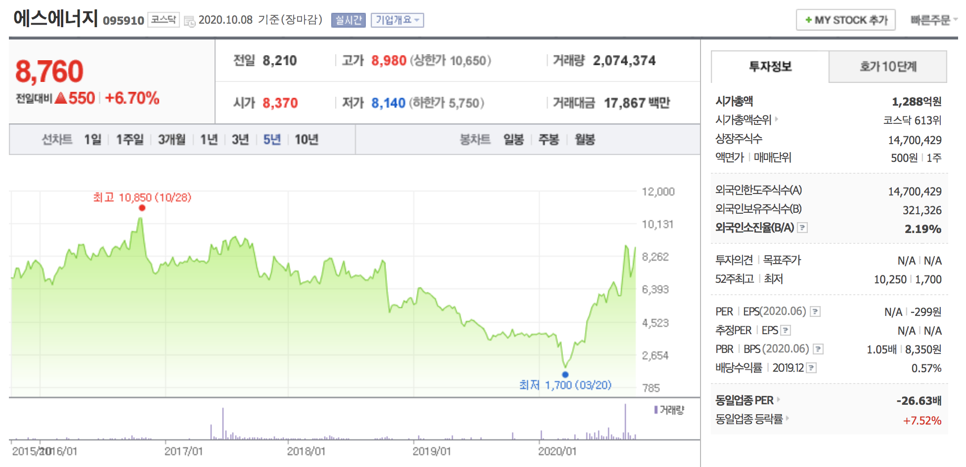This screenshot has width=966, height=467.
Task: Select the 1주일 line chart period
Action: (x=130, y=140)
